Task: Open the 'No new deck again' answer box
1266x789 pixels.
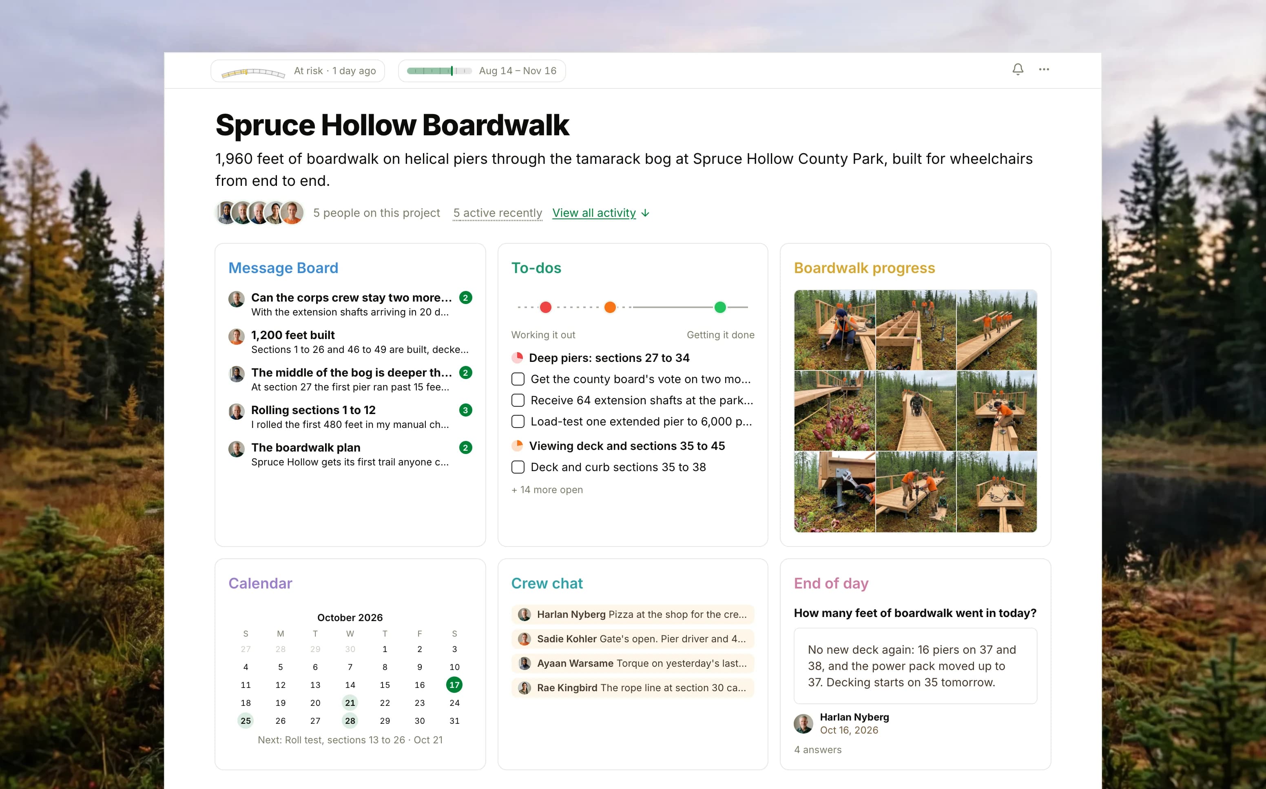Action: (915, 666)
